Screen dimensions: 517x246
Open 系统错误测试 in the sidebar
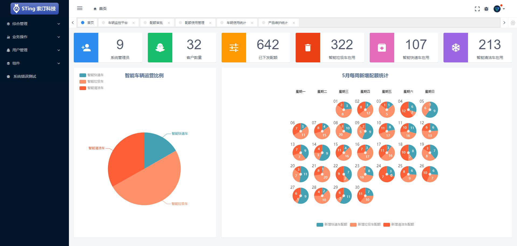coord(25,76)
